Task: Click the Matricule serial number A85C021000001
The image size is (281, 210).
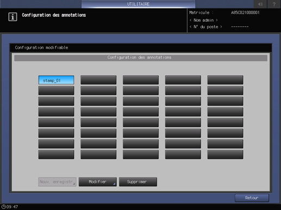Action: pos(245,12)
